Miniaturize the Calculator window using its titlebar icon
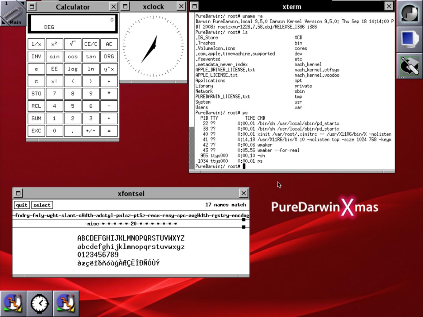Viewport: 423px width, 317px height. pyautogui.click(x=32, y=7)
